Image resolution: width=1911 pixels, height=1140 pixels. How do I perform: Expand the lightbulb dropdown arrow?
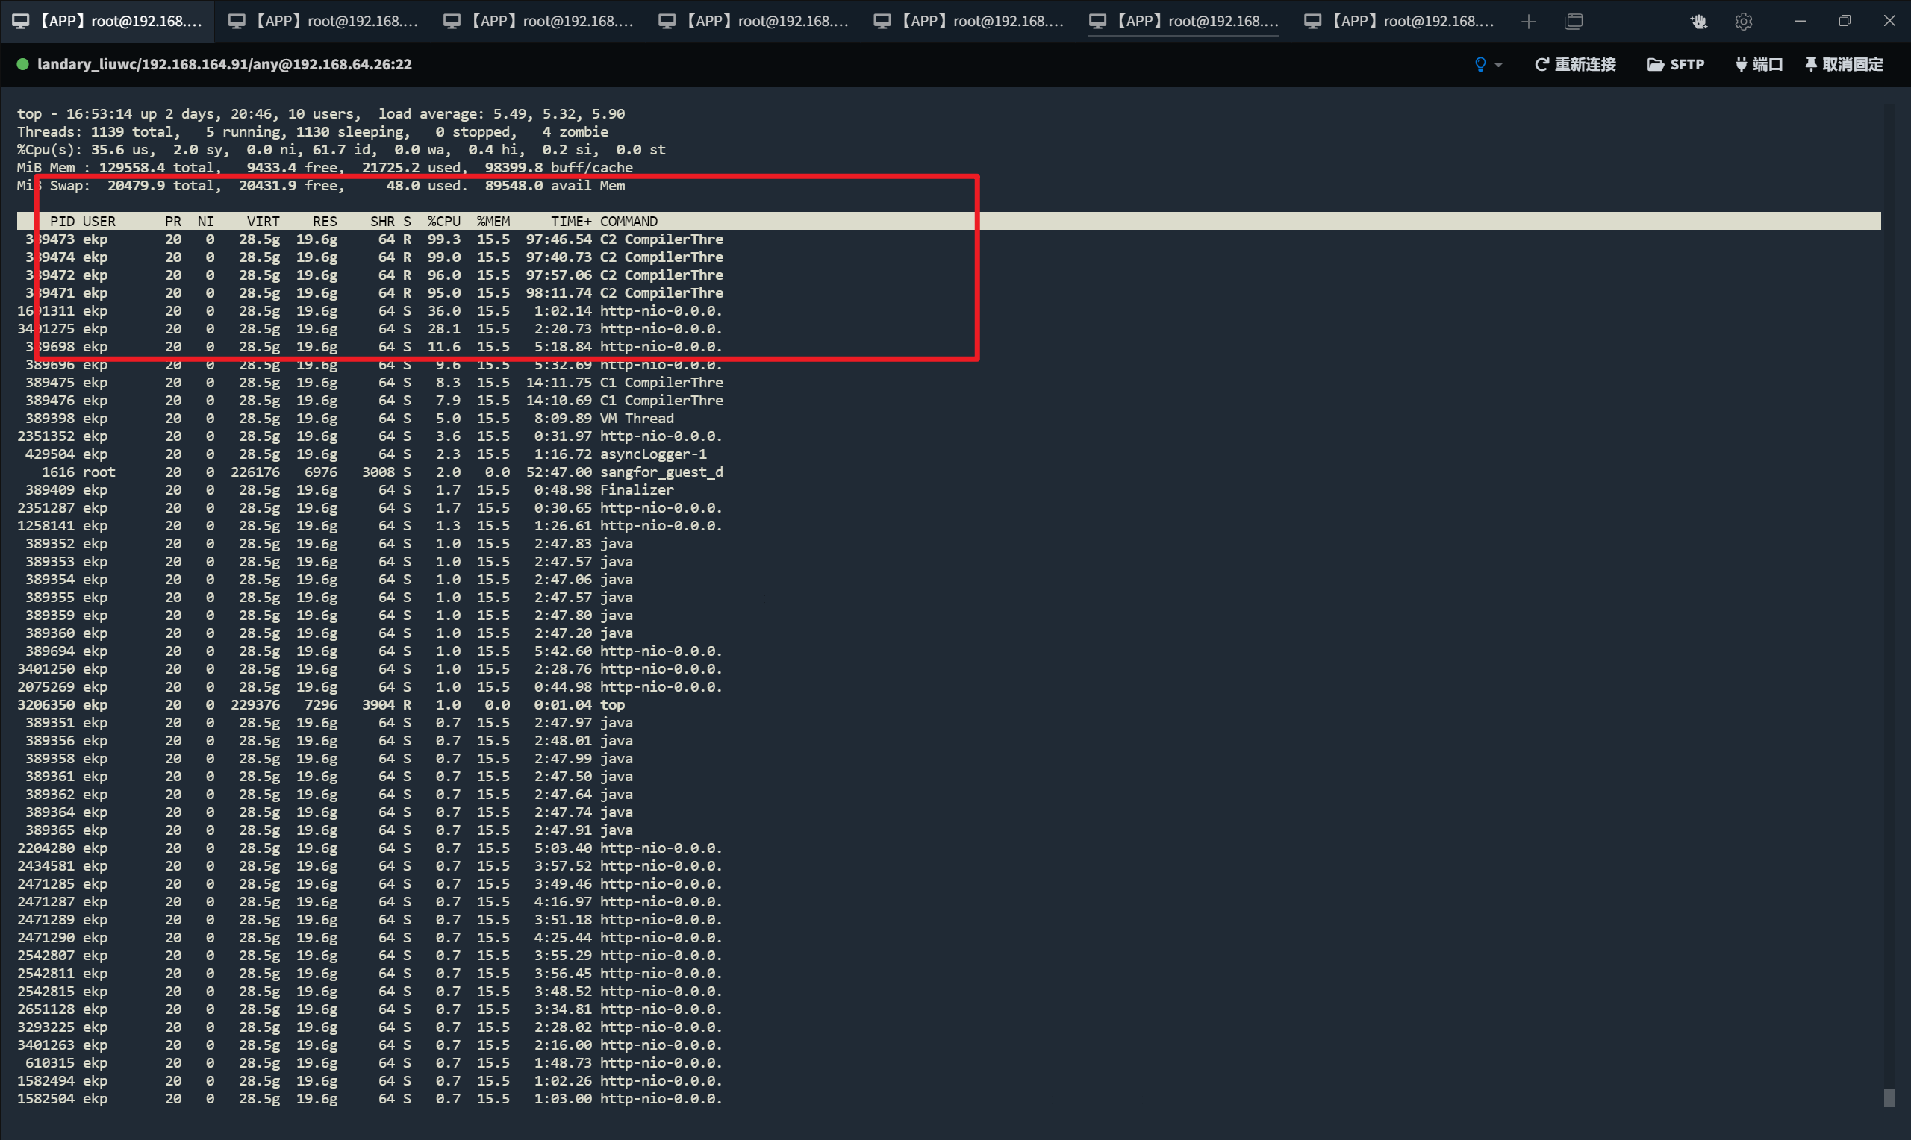[x=1498, y=64]
